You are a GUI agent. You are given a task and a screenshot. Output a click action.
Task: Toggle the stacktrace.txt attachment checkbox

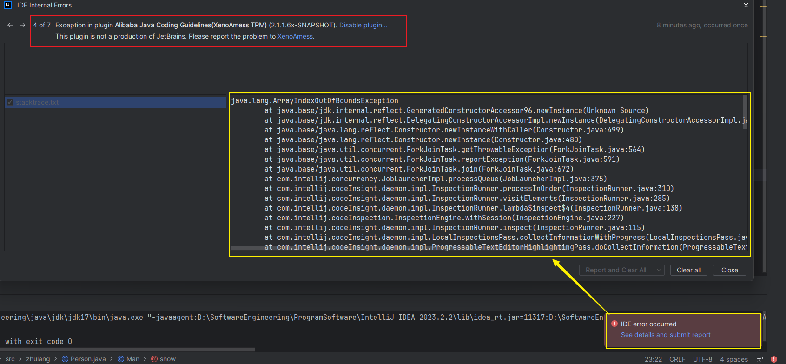(x=10, y=102)
